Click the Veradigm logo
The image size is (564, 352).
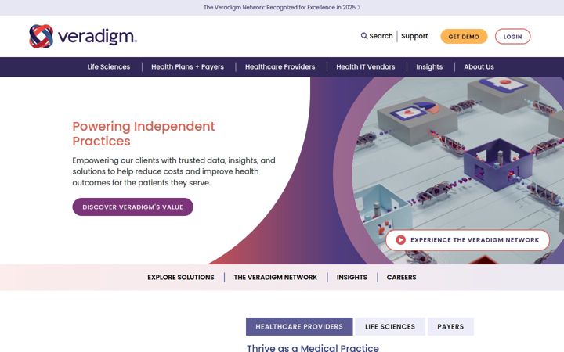[x=83, y=36]
